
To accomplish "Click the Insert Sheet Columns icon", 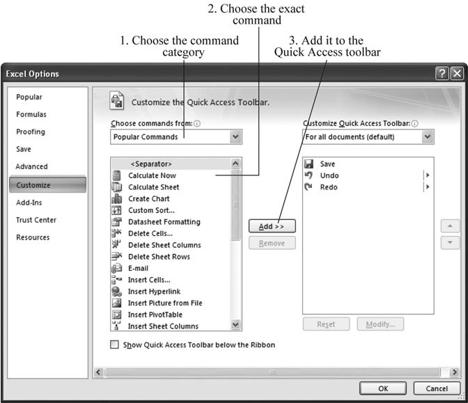I will [116, 326].
